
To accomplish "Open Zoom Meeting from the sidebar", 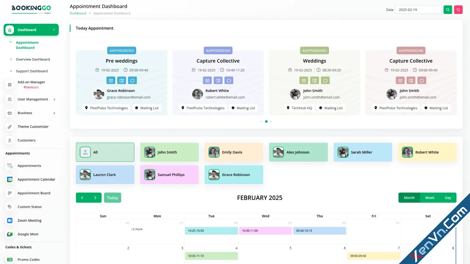I will pyautogui.click(x=30, y=220).
